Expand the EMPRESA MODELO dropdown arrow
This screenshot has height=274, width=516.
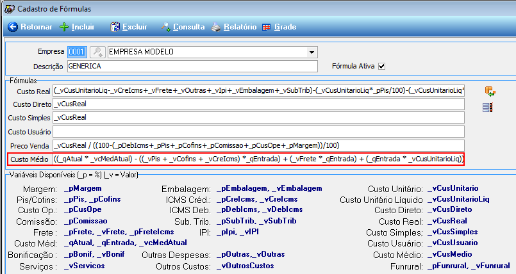coord(312,52)
